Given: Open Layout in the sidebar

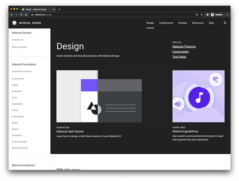Looking at the screenshot, I should (15, 85).
